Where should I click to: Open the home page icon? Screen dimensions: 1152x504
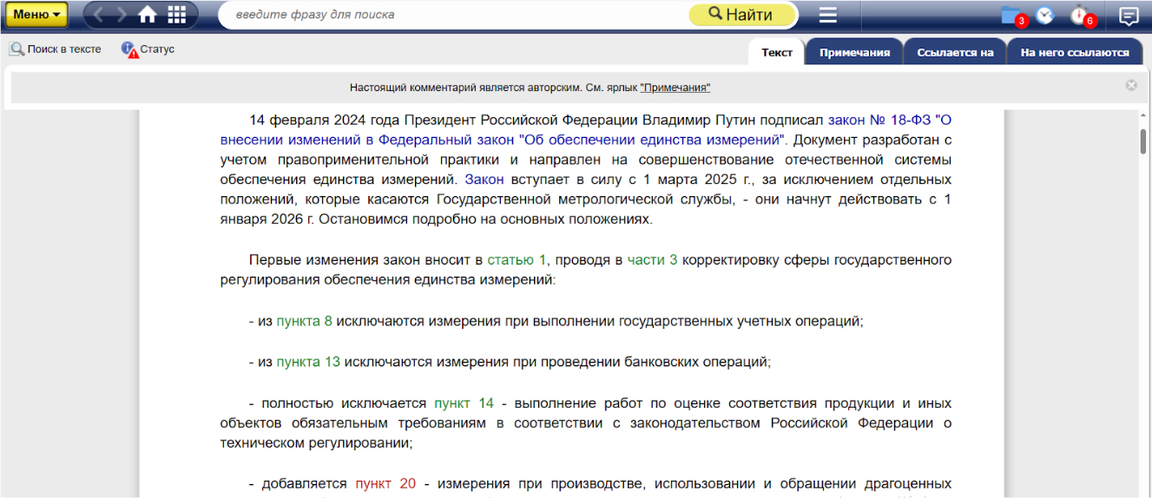[148, 15]
